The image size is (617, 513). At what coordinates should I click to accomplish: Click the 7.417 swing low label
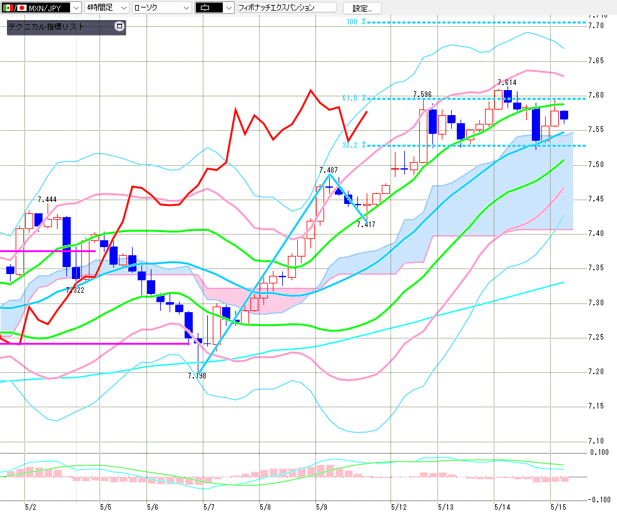pyautogui.click(x=366, y=225)
